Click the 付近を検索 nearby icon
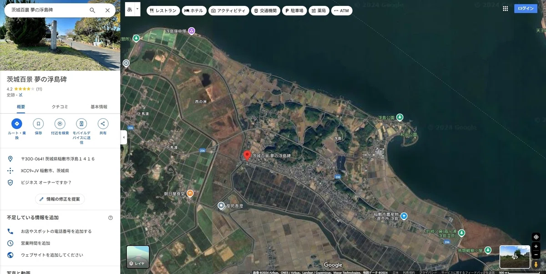 point(60,123)
